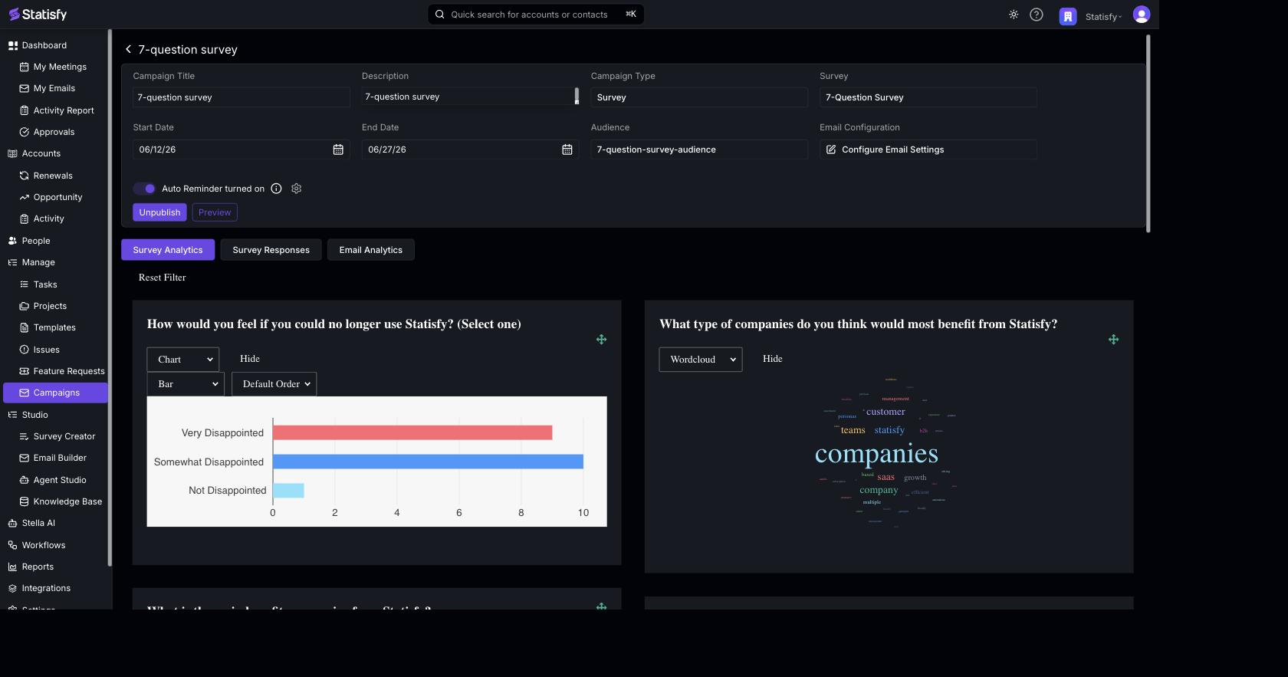Viewport: 1288px width, 677px height.
Task: Click Campaign Title input field
Action: click(x=242, y=97)
